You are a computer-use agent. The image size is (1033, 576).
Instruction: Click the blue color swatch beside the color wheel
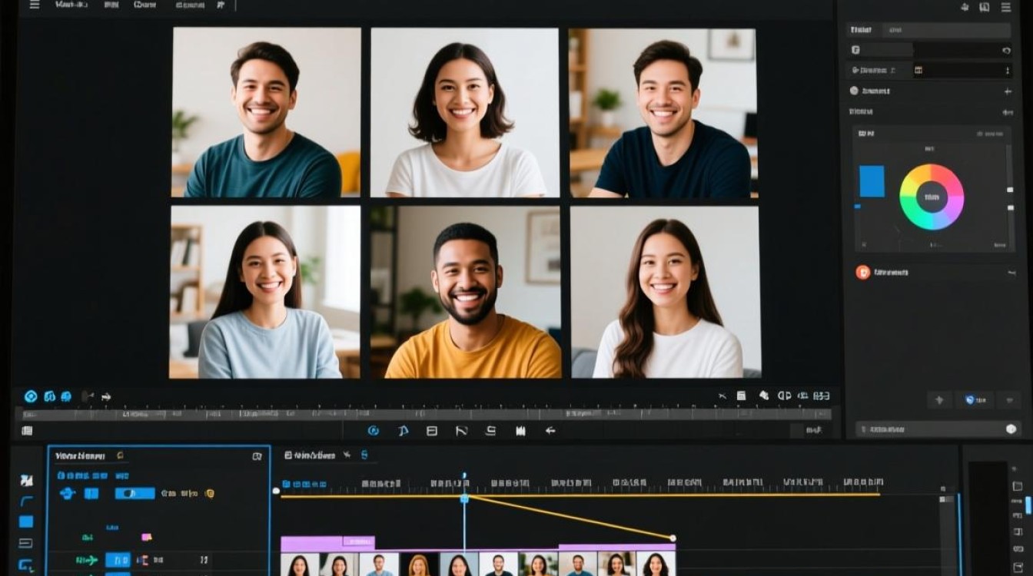click(872, 181)
